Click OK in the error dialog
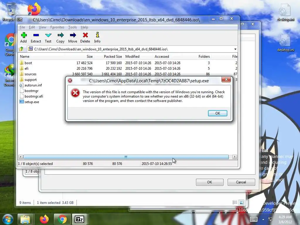The width and height of the screenshot is (300, 225). pos(218,113)
